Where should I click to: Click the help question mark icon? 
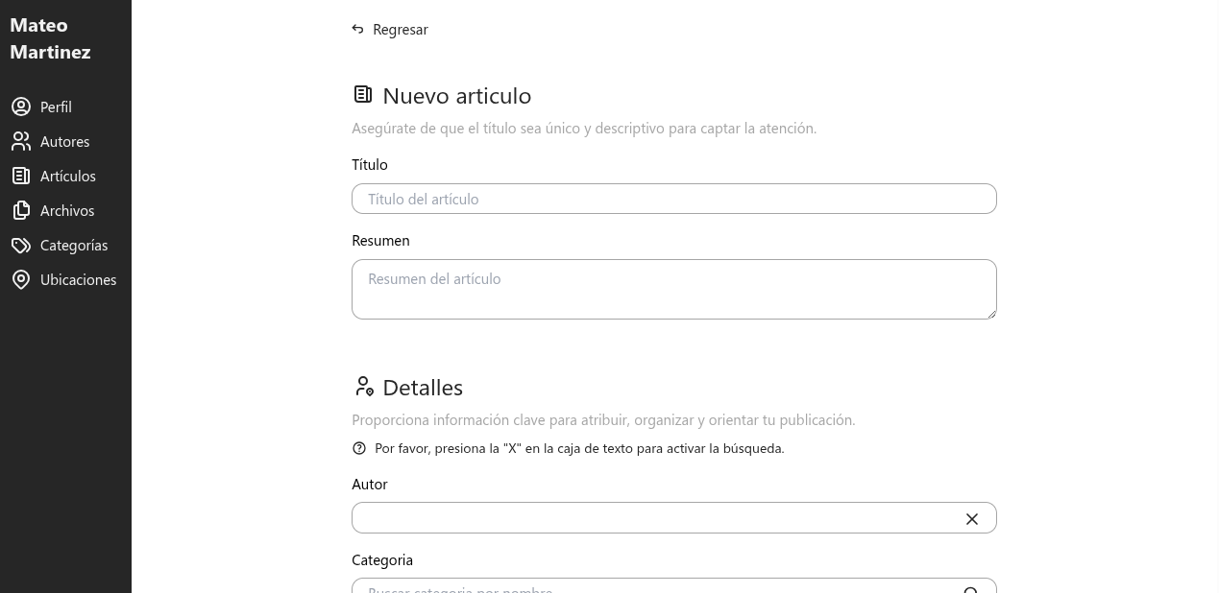359,448
